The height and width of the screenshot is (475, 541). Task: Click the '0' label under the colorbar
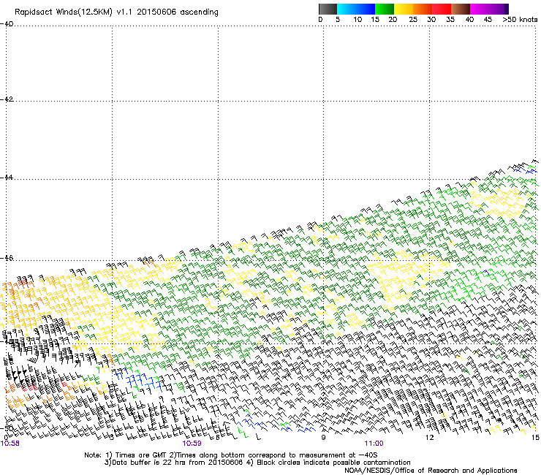320,20
